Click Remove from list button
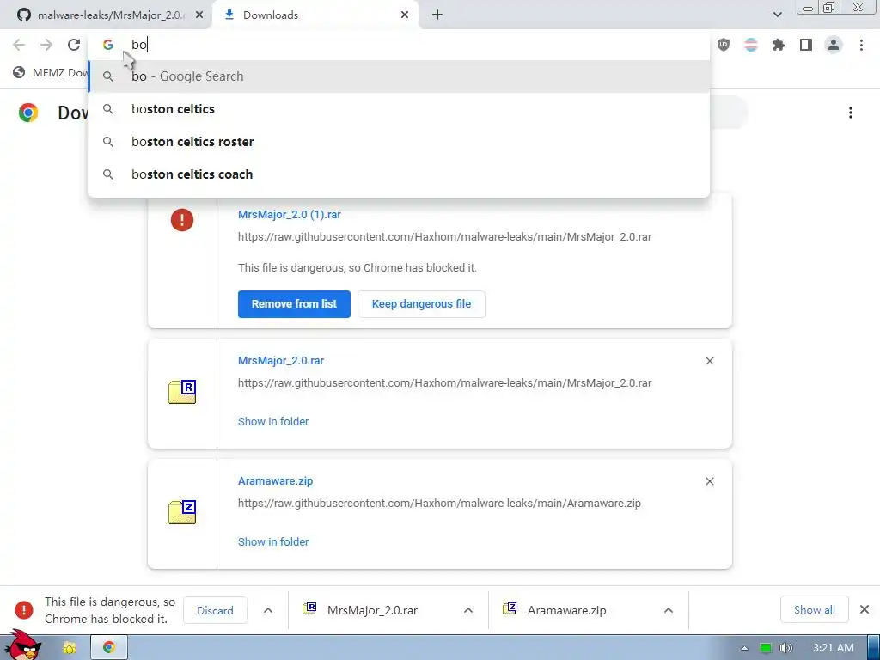 [294, 304]
